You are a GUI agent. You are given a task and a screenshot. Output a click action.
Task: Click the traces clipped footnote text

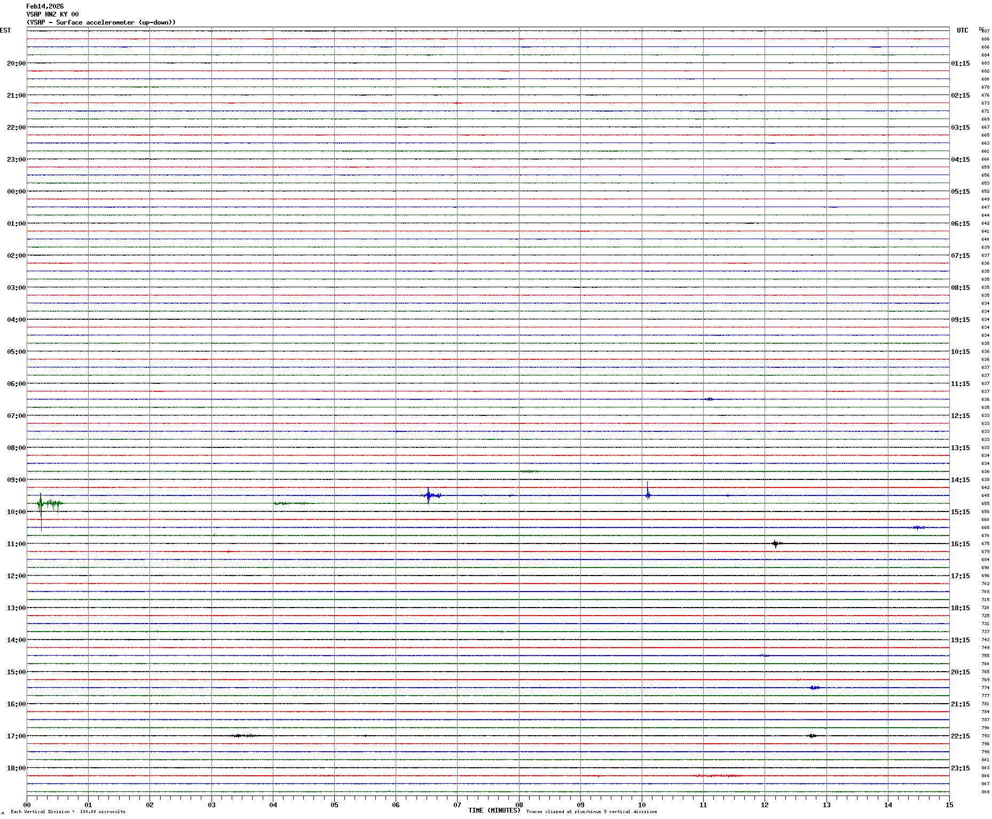pos(592,812)
